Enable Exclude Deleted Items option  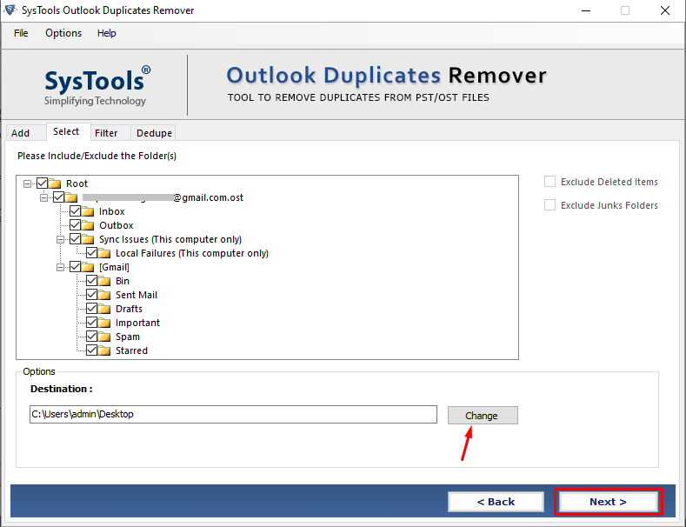[x=550, y=182]
